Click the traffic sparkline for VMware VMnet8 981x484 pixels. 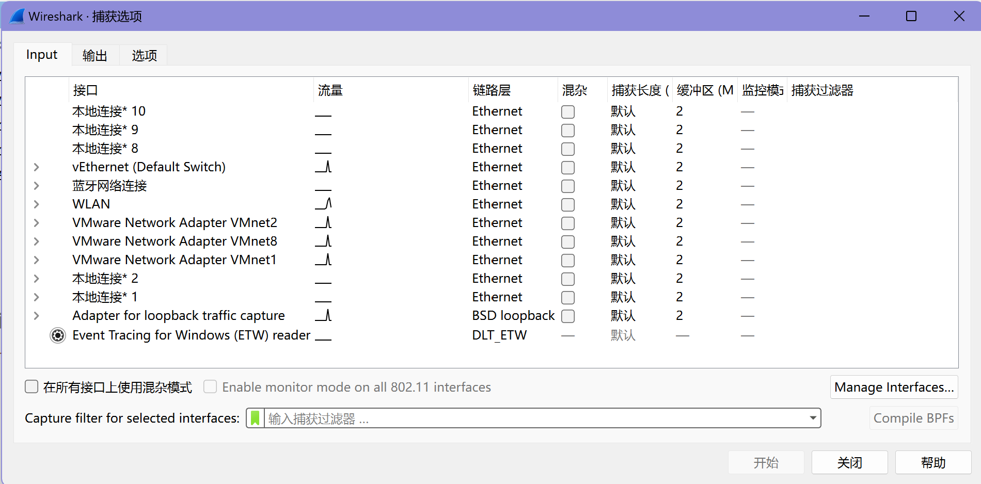point(324,241)
